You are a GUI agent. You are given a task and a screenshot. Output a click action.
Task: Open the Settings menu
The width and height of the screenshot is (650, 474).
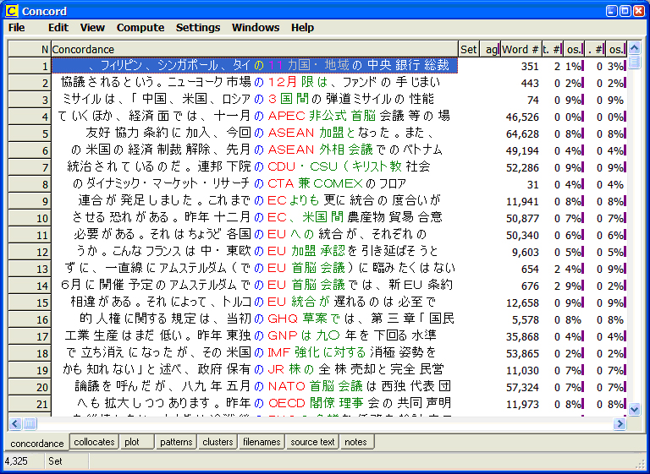pos(198,28)
